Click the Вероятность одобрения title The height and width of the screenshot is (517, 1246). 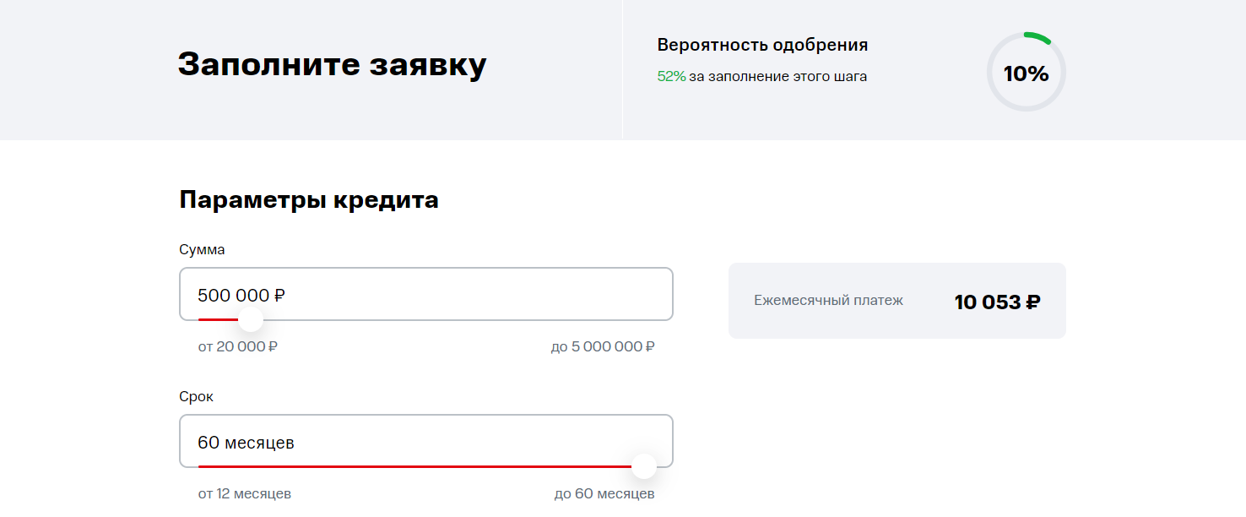[x=762, y=45]
